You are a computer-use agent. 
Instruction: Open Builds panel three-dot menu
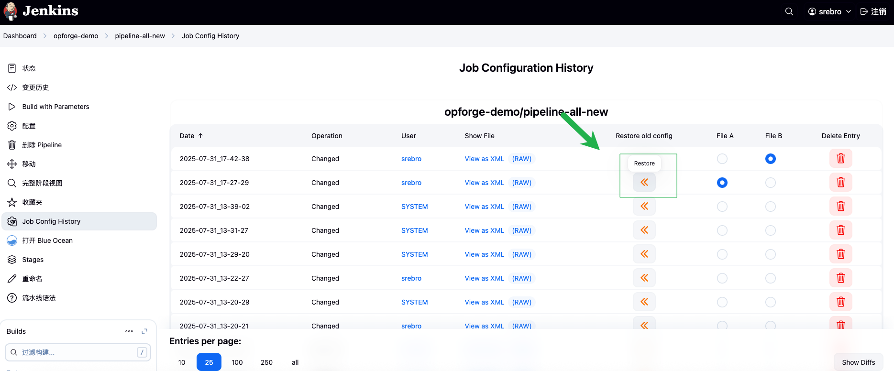129,331
